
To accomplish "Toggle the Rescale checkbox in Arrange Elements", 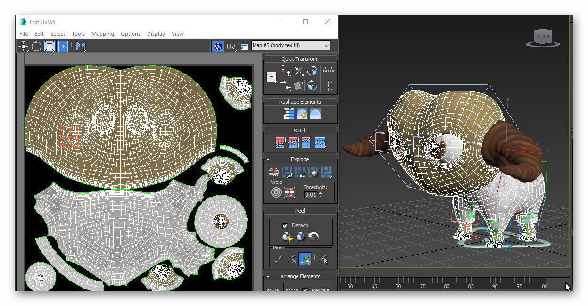I will 305,289.
